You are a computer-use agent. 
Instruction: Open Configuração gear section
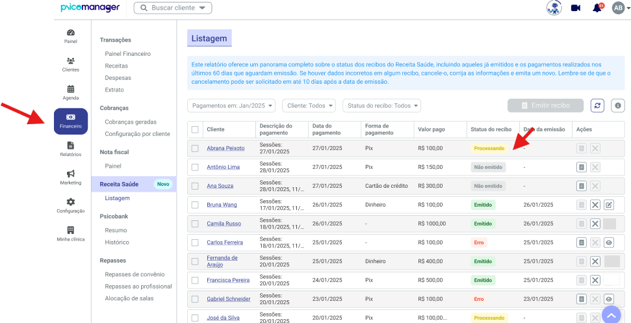tap(70, 205)
